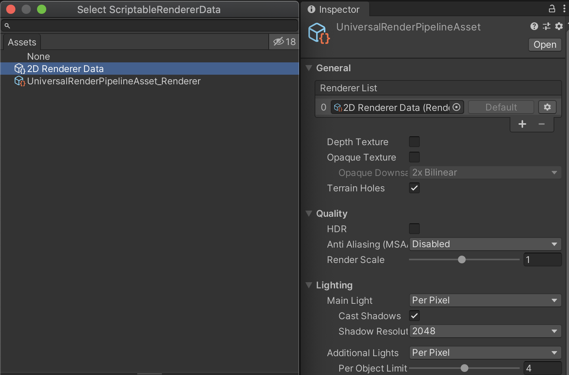This screenshot has height=375, width=569.
Task: Uncheck Cast Shadows under Main Light
Action: (x=414, y=316)
